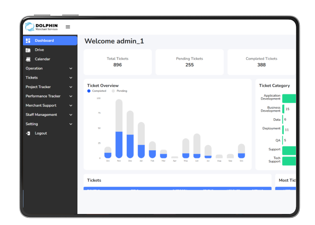Click the hamburger menu icon in the header
Image resolution: width=315 pixels, height=225 pixels.
(x=68, y=27)
